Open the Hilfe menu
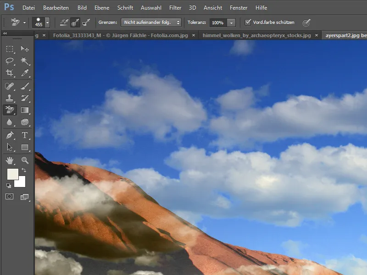Viewport: 367px width, 275px height. coord(261,8)
